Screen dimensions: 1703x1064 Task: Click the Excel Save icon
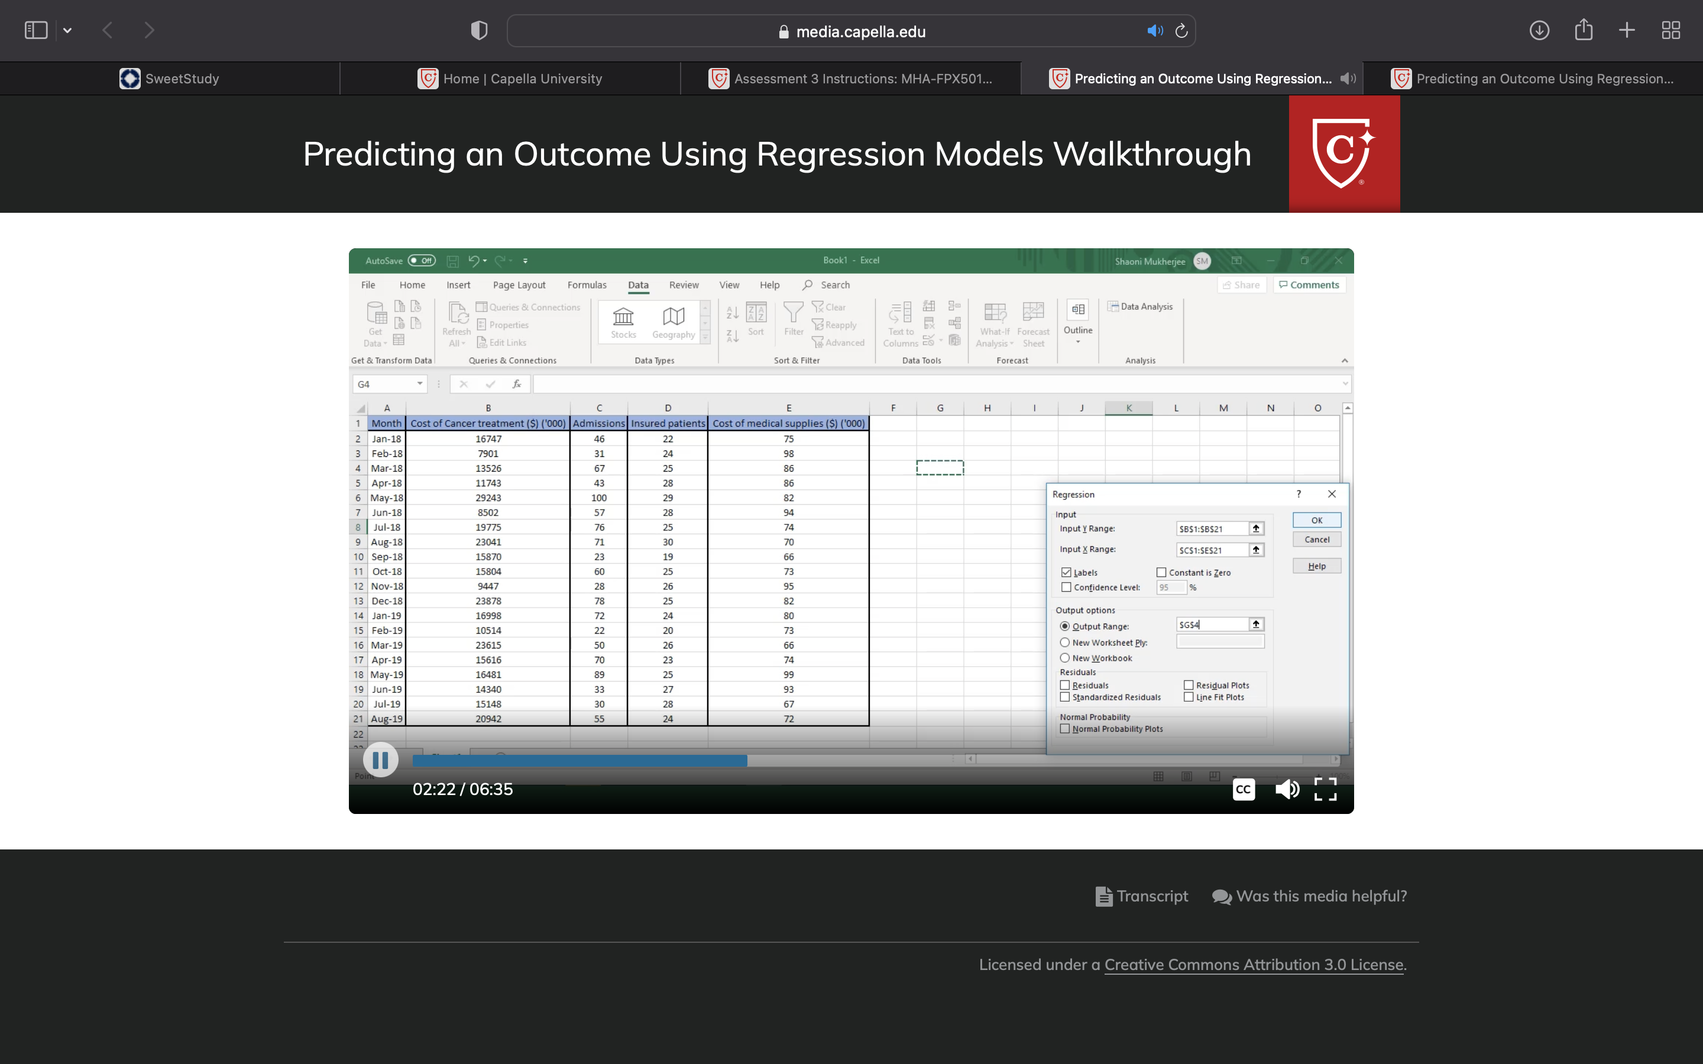pyautogui.click(x=452, y=261)
